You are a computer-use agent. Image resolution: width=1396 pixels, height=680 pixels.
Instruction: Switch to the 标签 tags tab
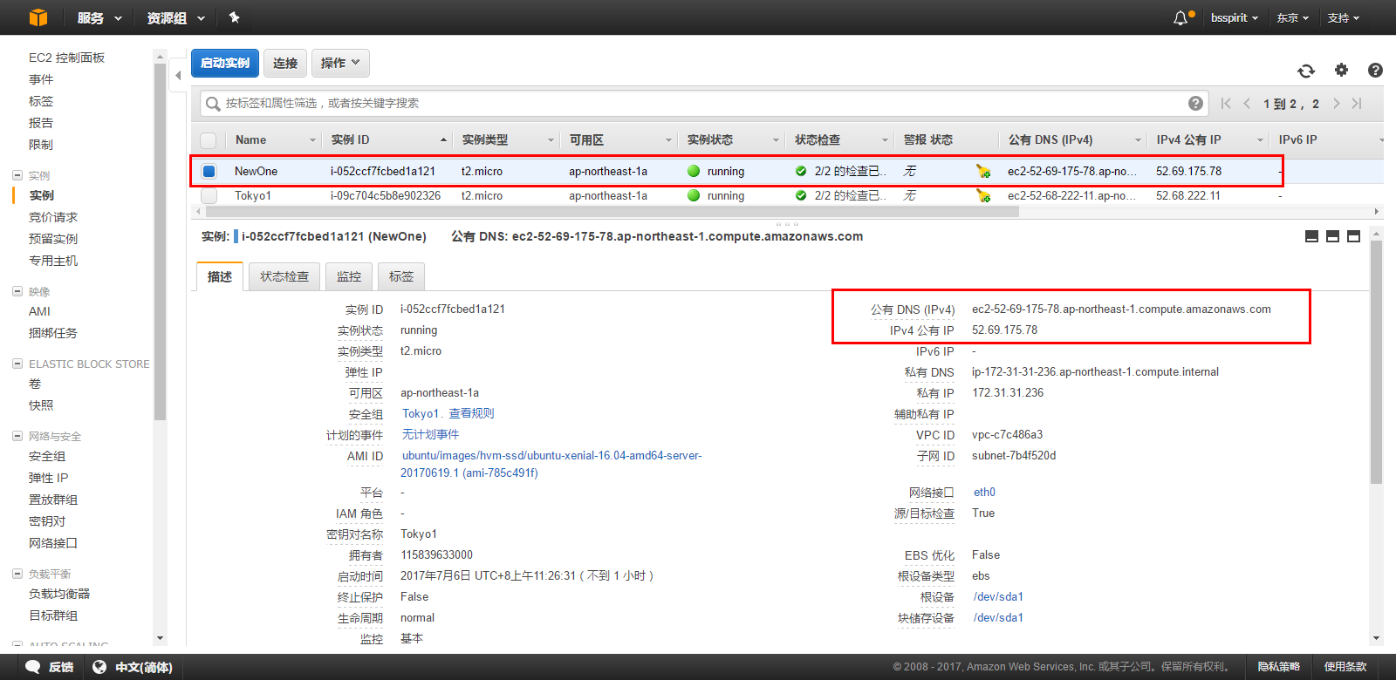coord(401,276)
